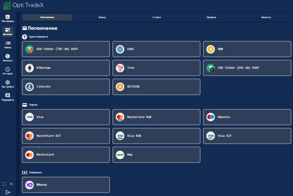
Task: Select Ethereum payment option
Action: point(66,68)
